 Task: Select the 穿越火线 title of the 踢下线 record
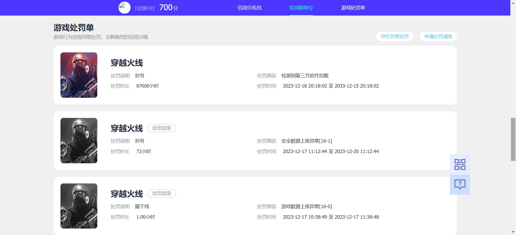pyautogui.click(x=127, y=194)
